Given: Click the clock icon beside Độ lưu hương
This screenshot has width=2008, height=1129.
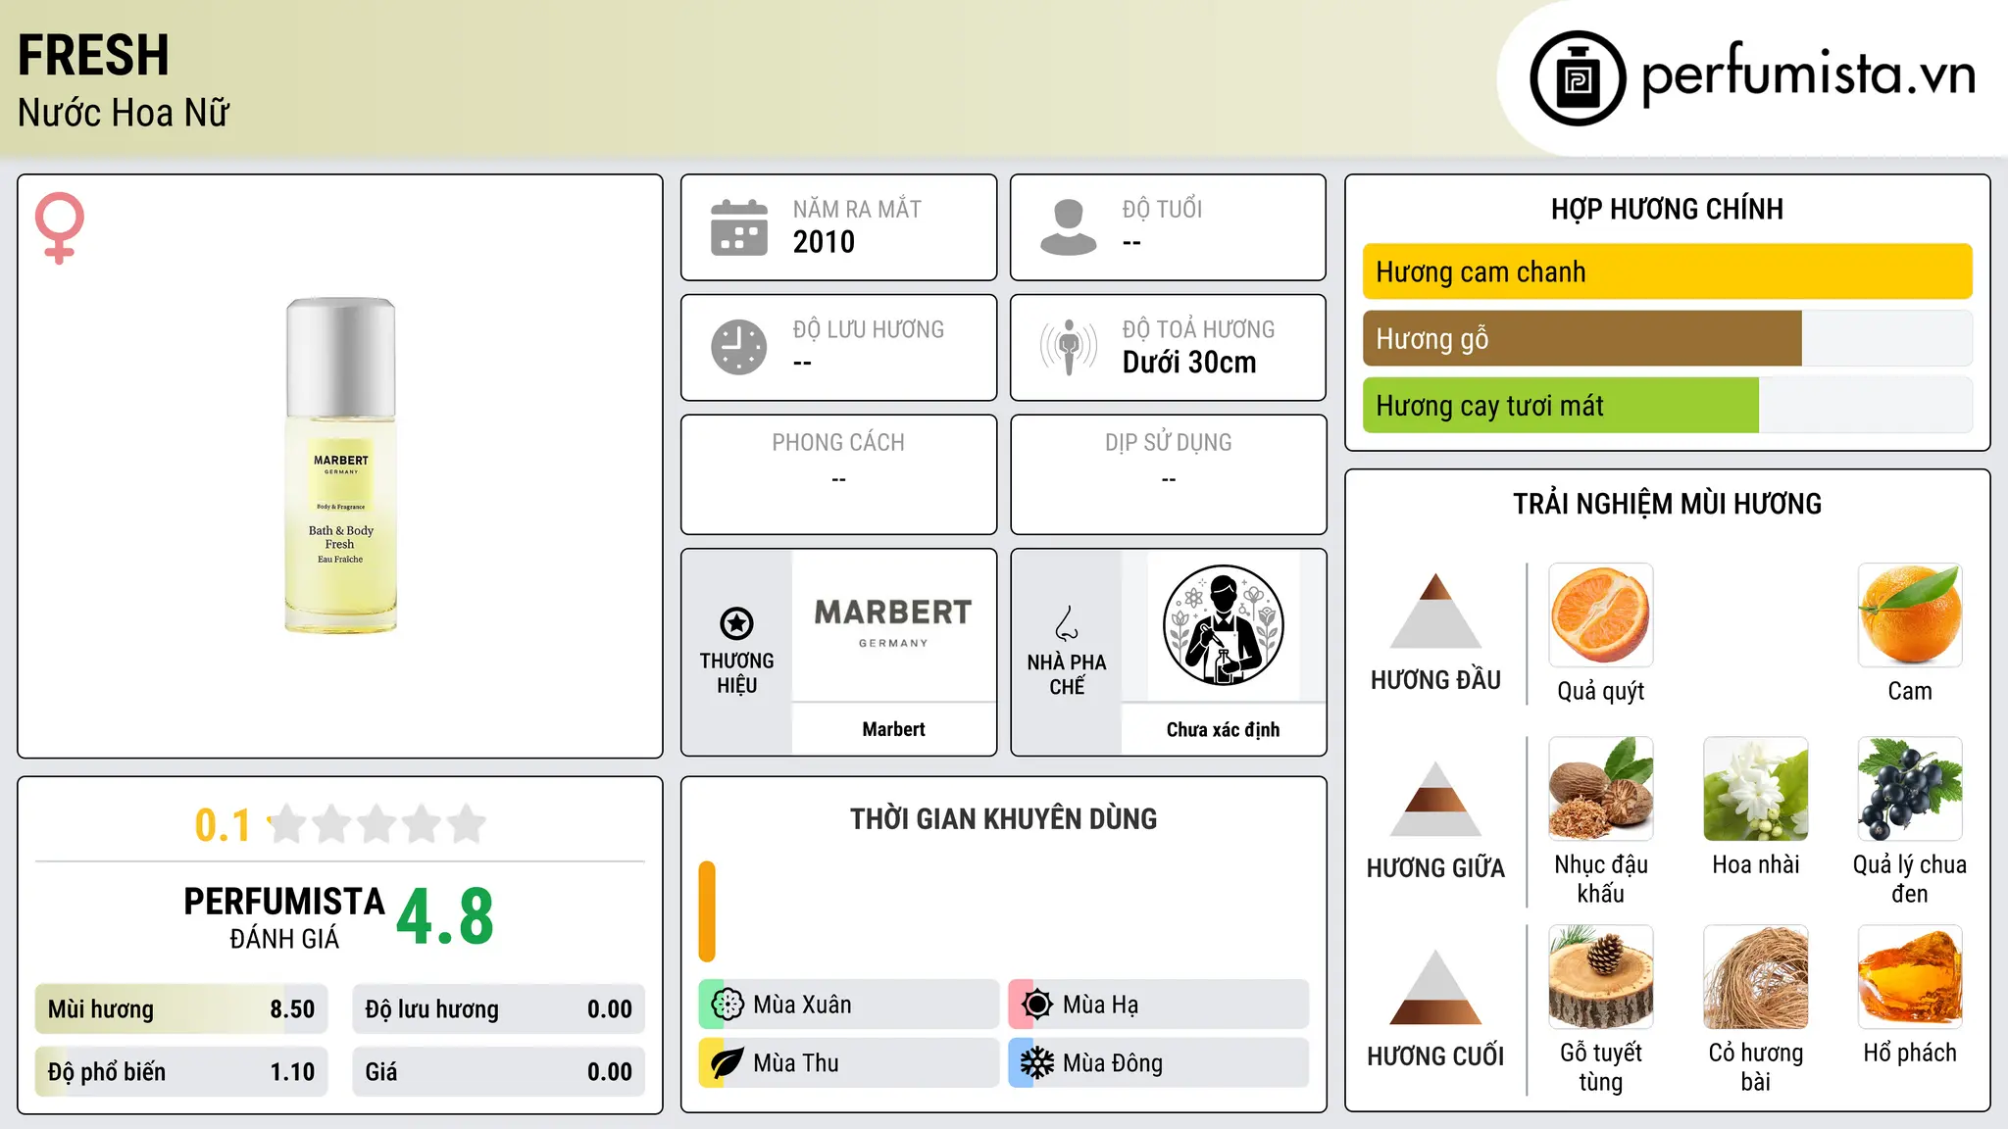Looking at the screenshot, I should [739, 347].
